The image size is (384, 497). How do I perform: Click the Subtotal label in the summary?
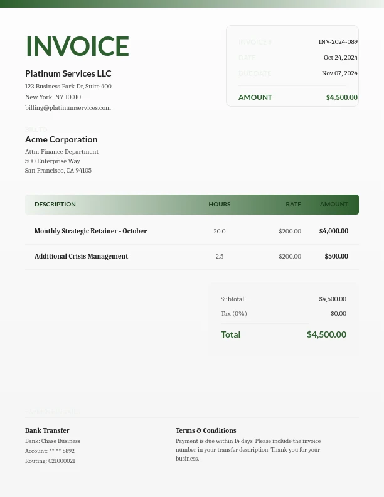point(232,299)
